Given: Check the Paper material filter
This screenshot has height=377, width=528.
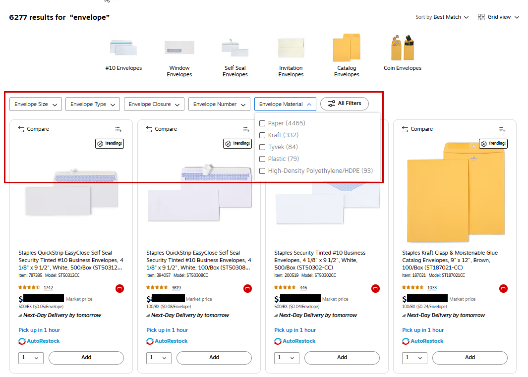Looking at the screenshot, I should tap(262, 123).
